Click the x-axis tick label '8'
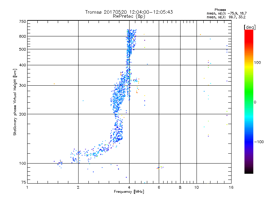272x204 pixels. [180, 187]
